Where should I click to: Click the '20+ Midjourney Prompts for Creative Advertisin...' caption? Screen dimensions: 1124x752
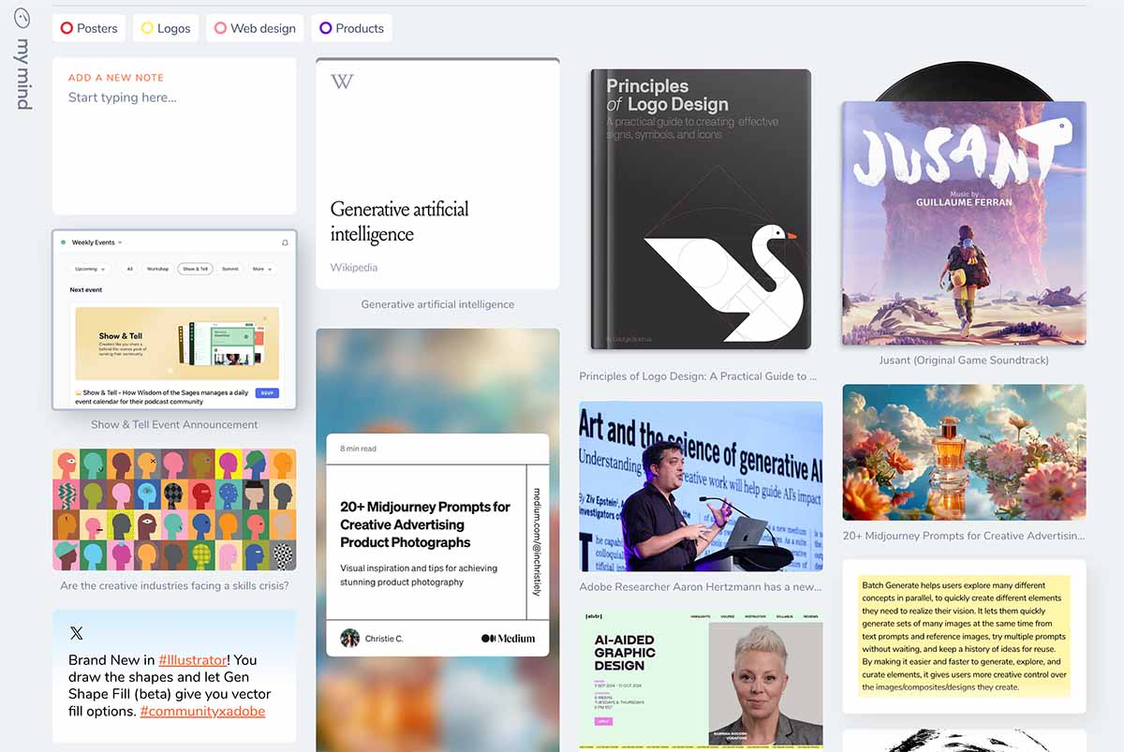coord(964,536)
